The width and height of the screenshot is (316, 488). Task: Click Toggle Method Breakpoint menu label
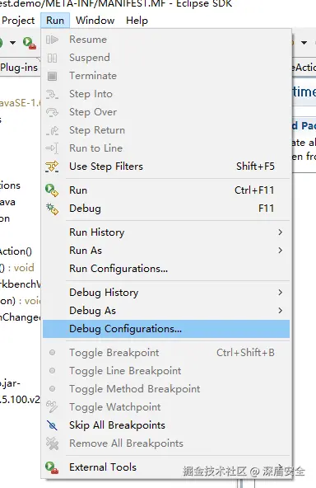[134, 389]
